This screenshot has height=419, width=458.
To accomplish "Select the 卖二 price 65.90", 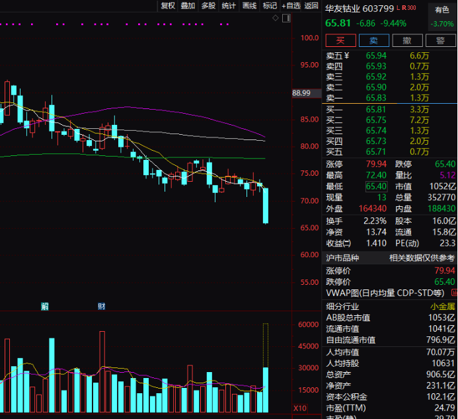I will point(376,87).
